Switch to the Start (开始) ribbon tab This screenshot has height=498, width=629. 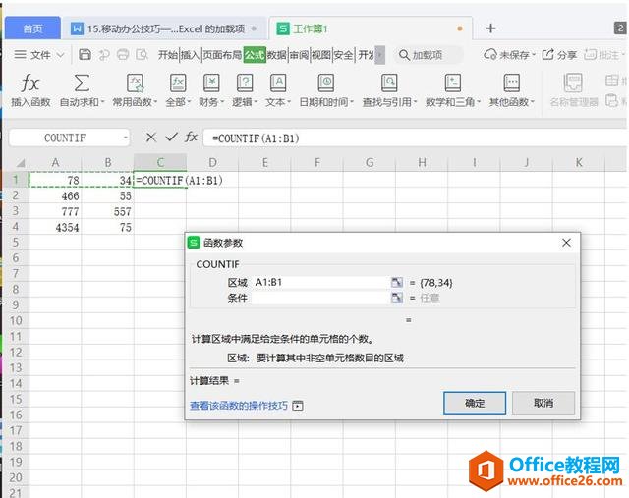pyautogui.click(x=168, y=55)
